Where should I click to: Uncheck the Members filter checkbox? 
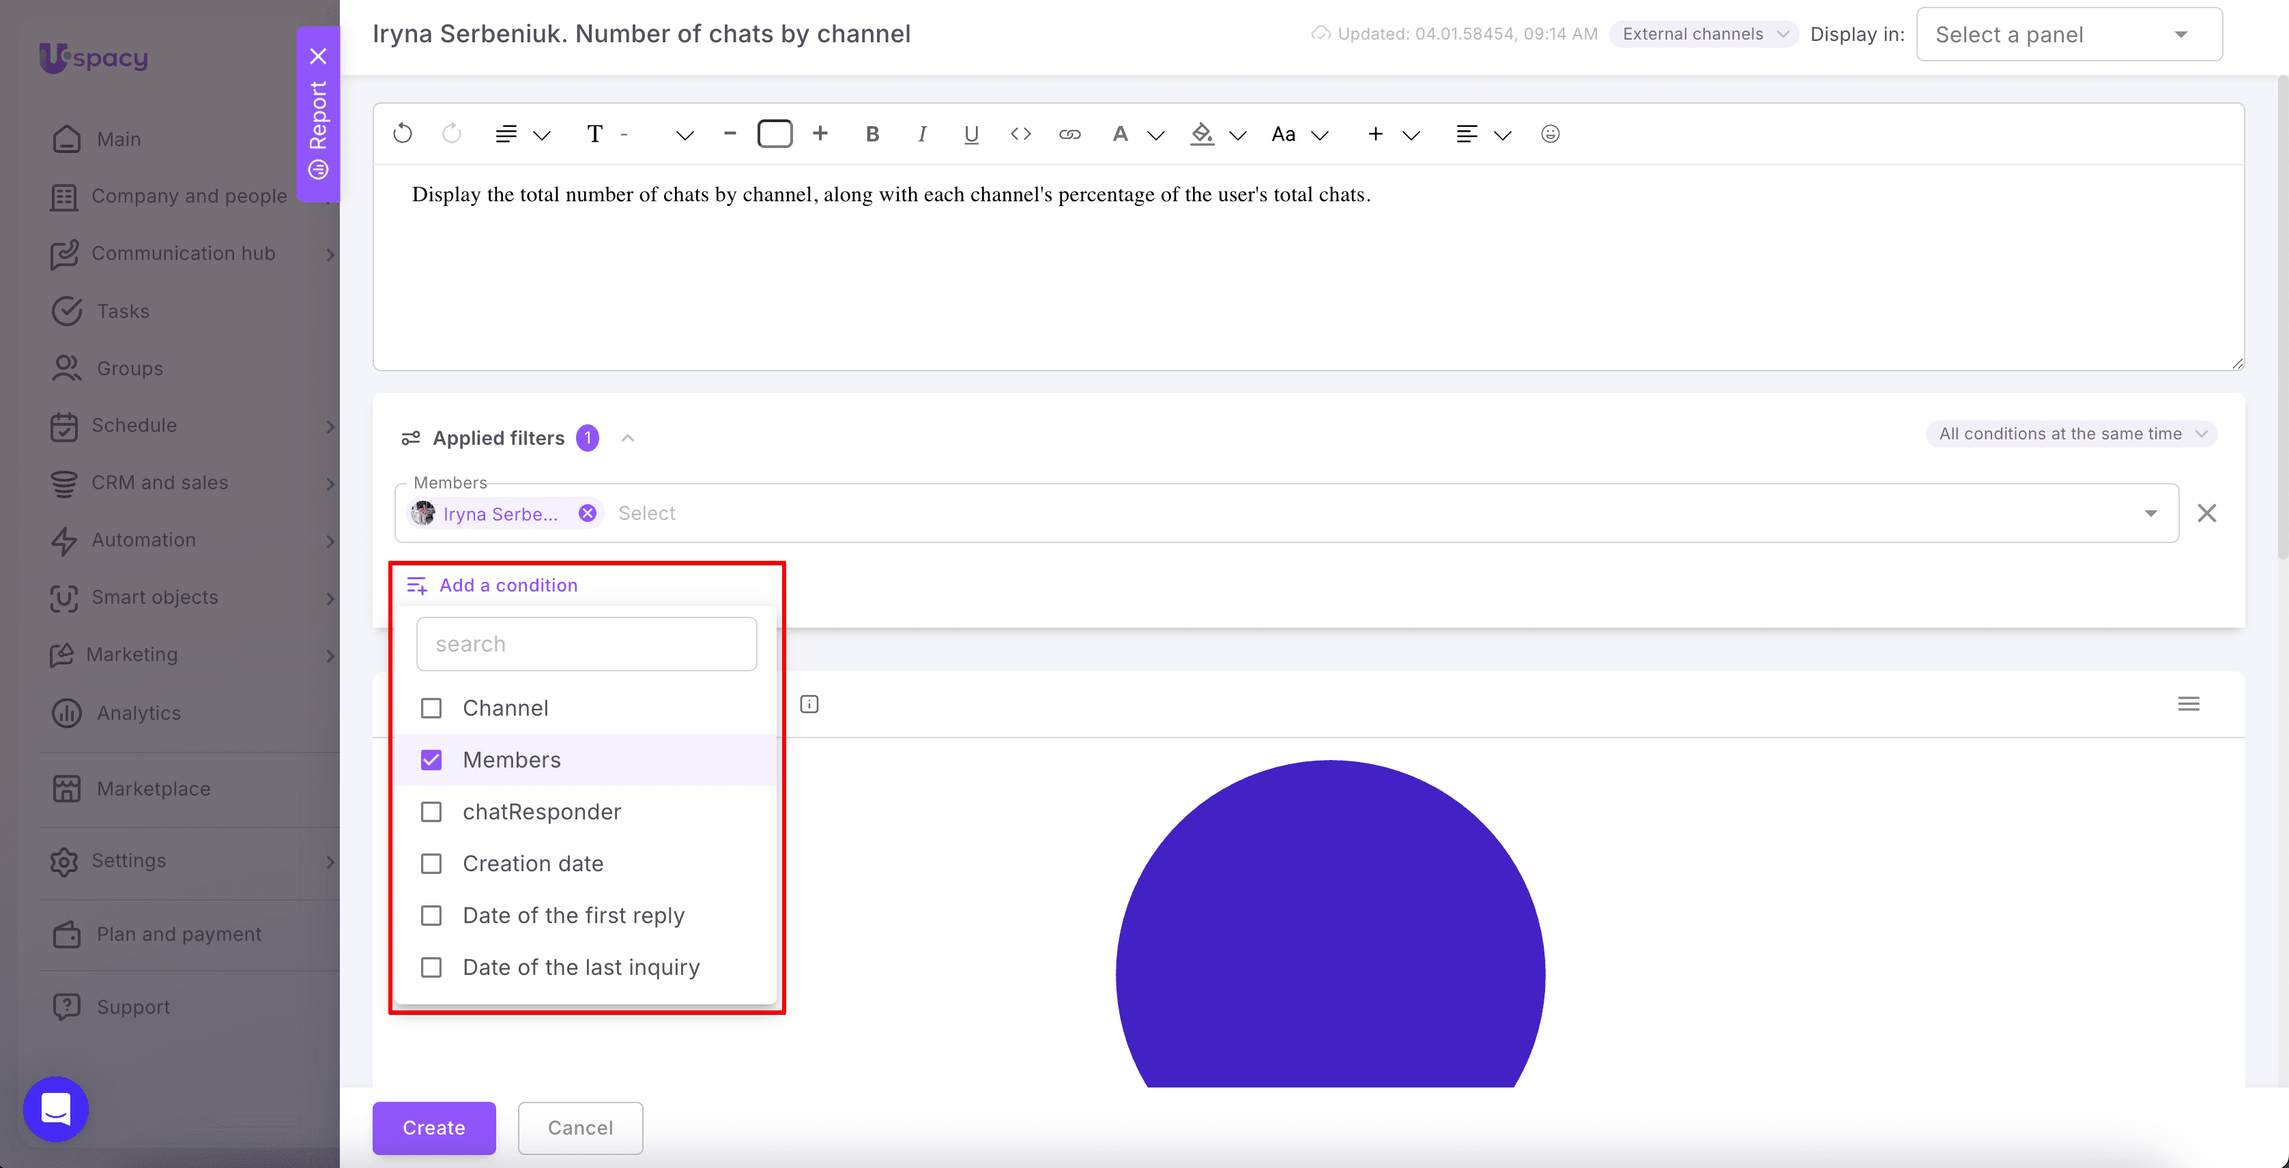[x=431, y=760]
